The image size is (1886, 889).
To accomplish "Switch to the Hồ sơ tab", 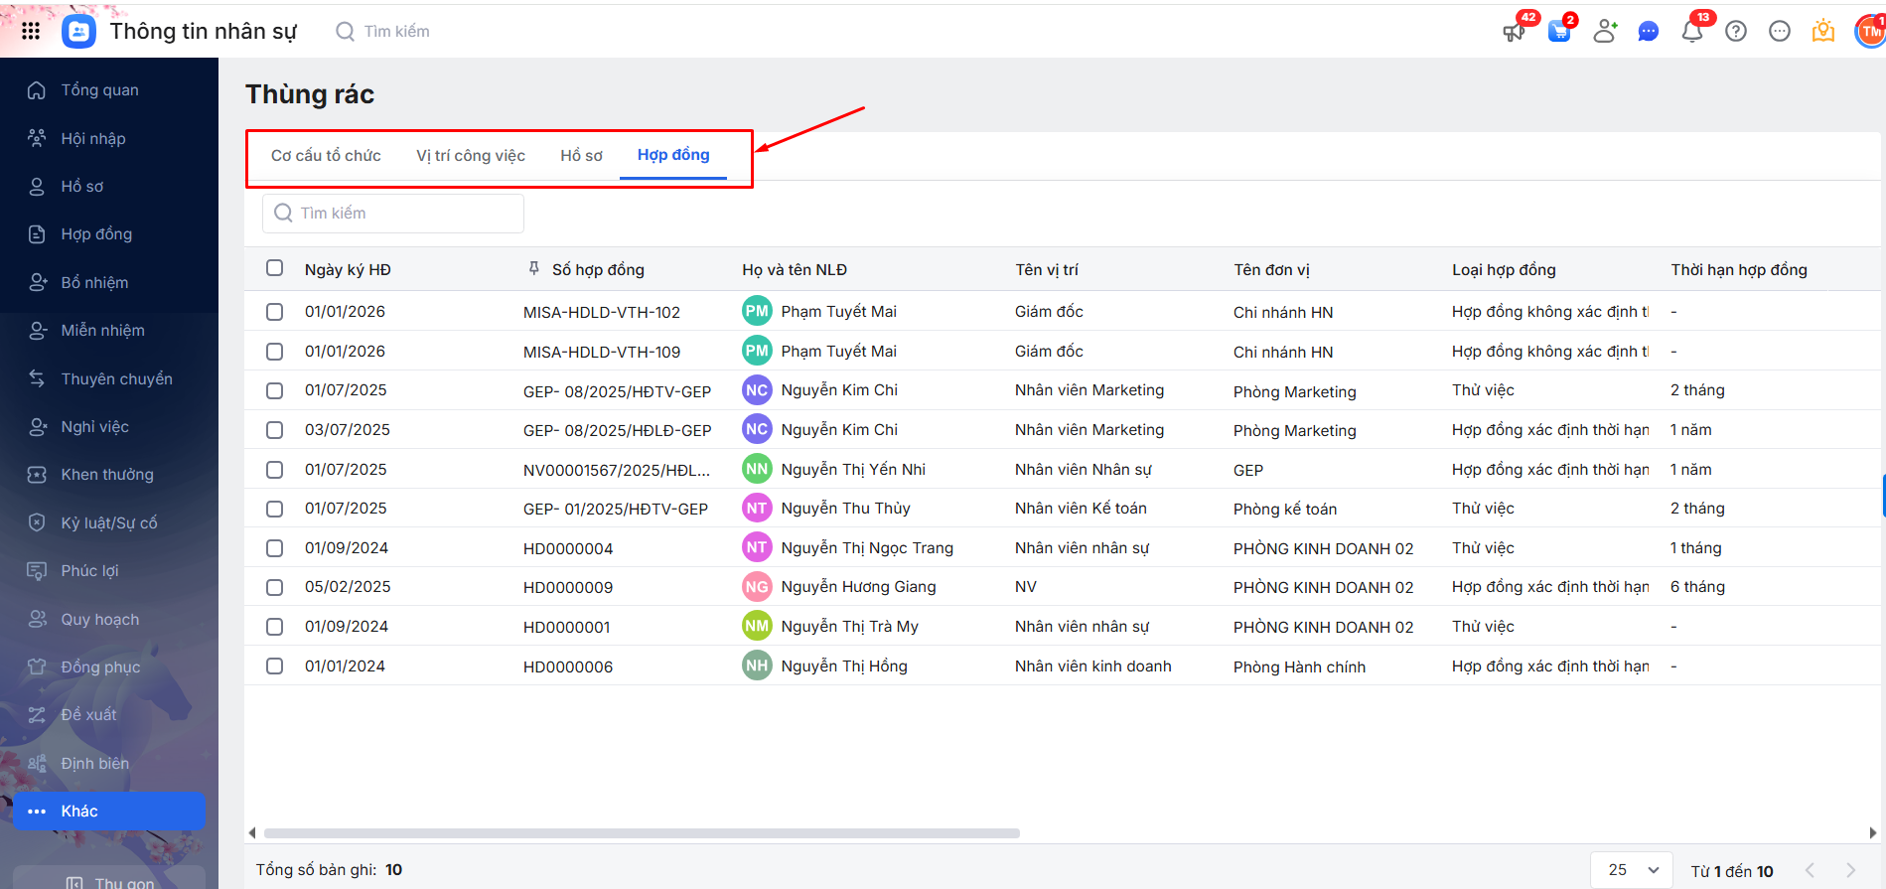I will pos(581,156).
